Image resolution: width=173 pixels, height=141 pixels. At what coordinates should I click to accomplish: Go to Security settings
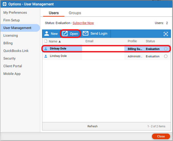9,58
